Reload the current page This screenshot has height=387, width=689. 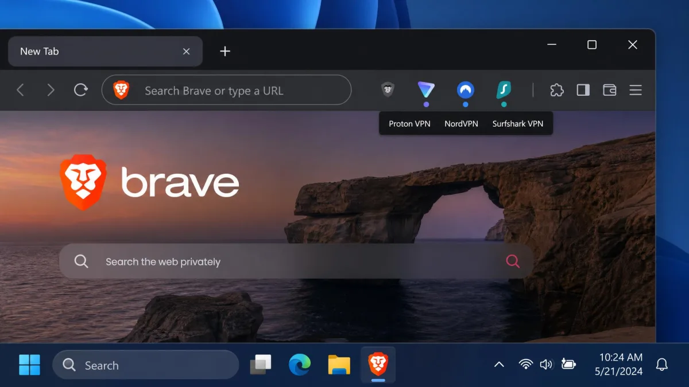[81, 90]
